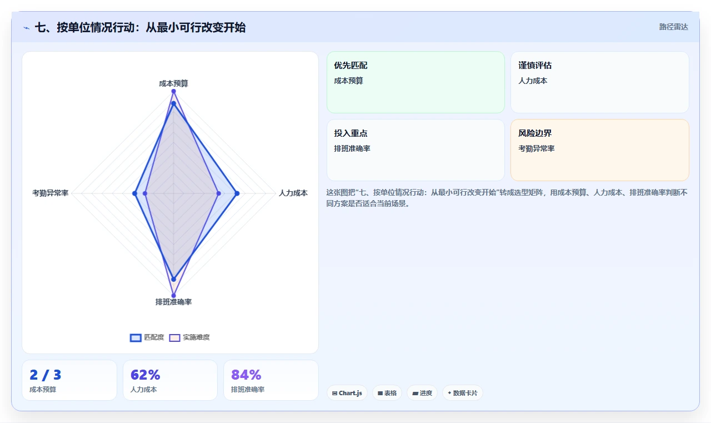
Task: Select the 表格 chip
Action: pyautogui.click(x=387, y=393)
